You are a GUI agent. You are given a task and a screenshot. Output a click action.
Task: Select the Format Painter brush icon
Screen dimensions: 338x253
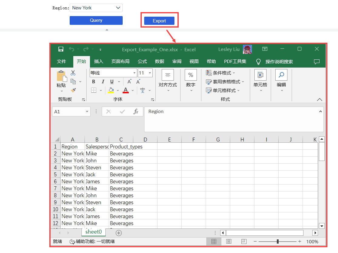[x=73, y=90]
